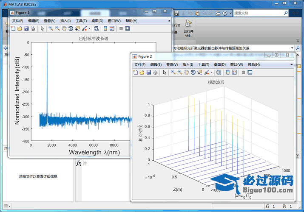Select Pan hand tool in Figure 2

(187, 73)
